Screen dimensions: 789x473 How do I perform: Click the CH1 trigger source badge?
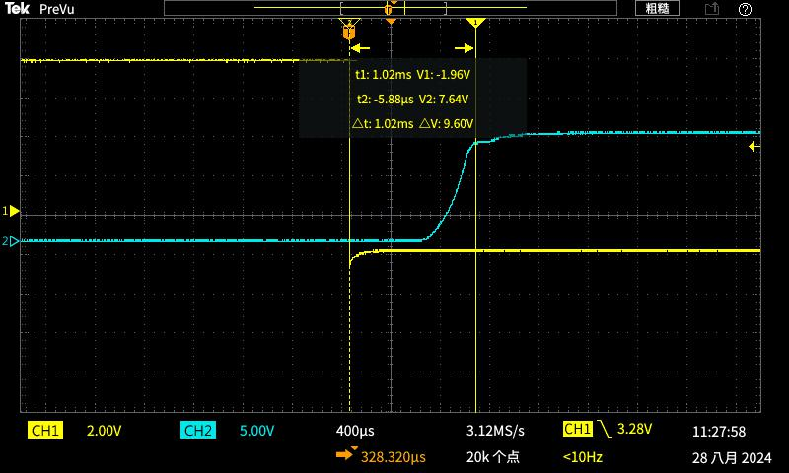(x=577, y=430)
